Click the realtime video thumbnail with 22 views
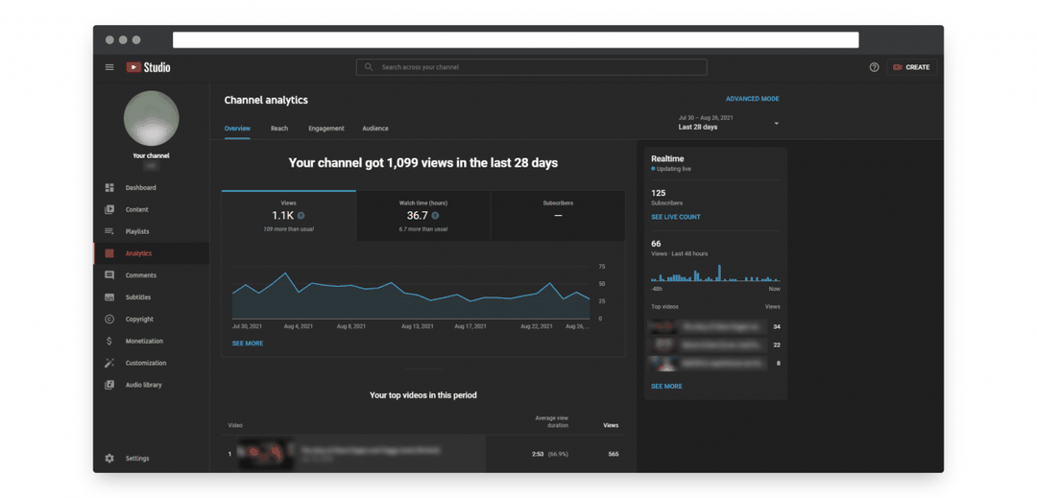Screen dimensions: 1037x498 [x=662, y=344]
